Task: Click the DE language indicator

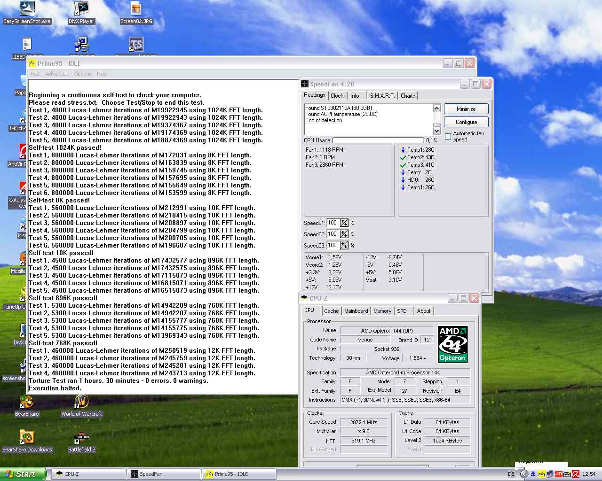Action: (x=511, y=474)
